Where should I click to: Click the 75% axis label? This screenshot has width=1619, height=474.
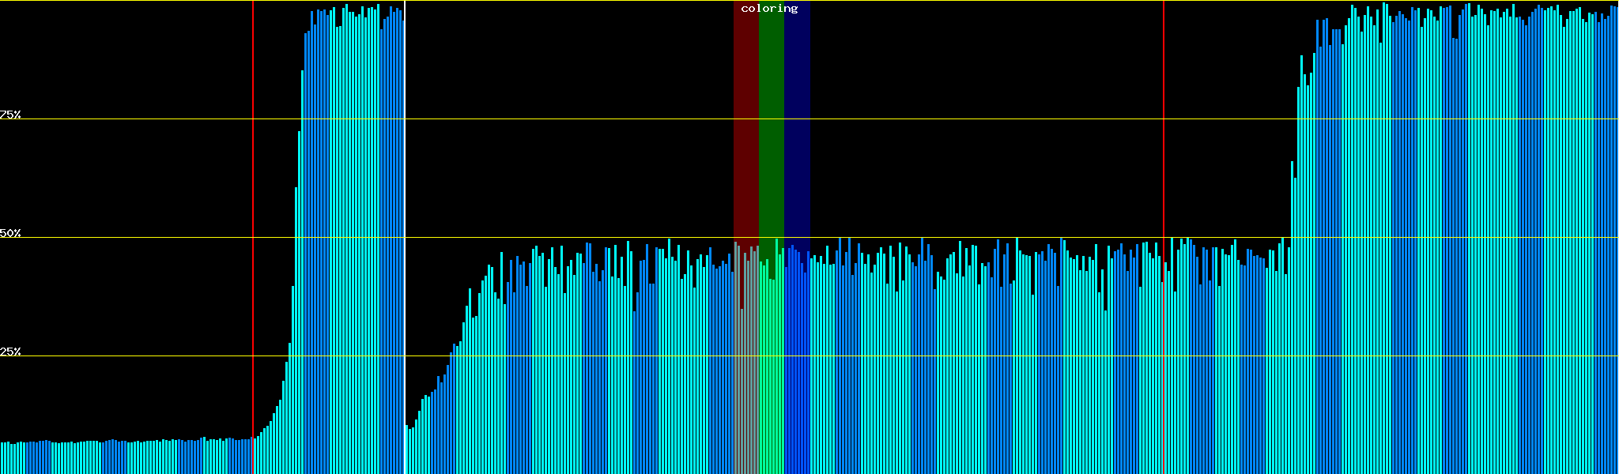10,115
